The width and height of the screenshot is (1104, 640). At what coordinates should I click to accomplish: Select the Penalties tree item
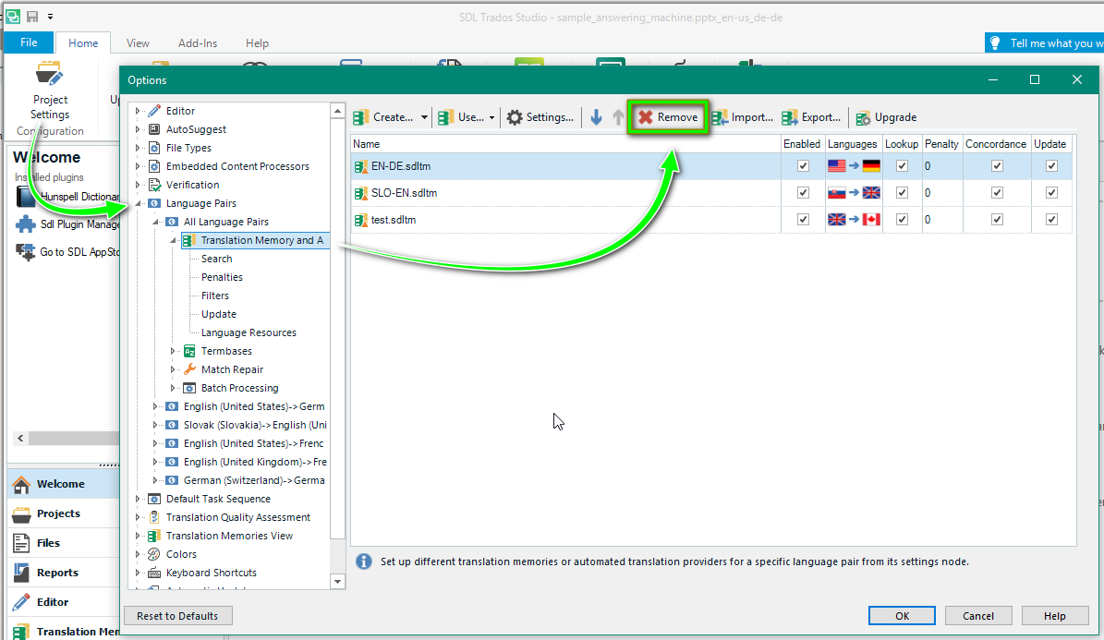(222, 277)
